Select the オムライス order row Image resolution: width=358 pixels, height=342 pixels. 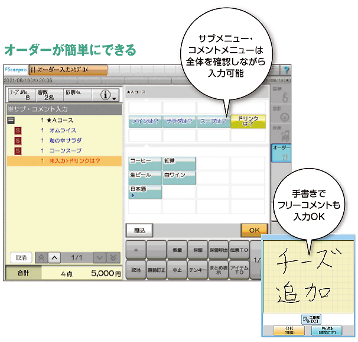click(x=64, y=130)
